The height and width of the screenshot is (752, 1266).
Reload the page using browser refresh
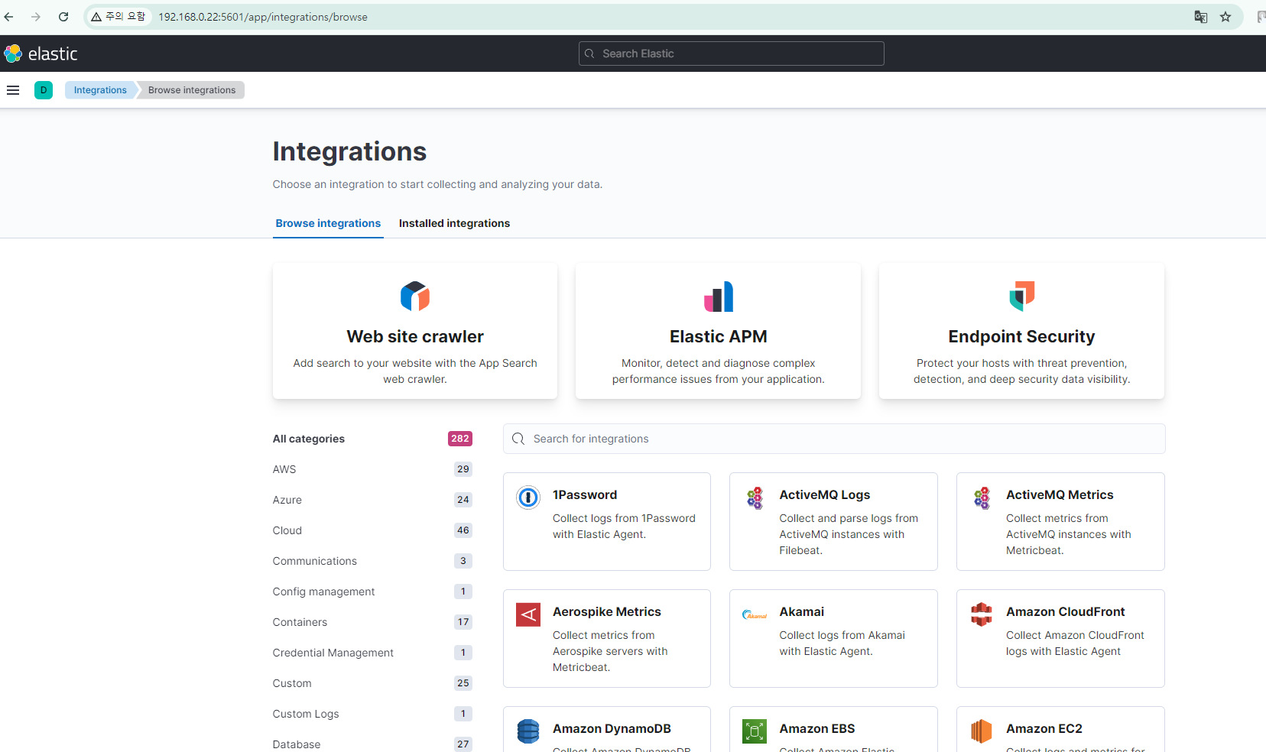(x=63, y=17)
